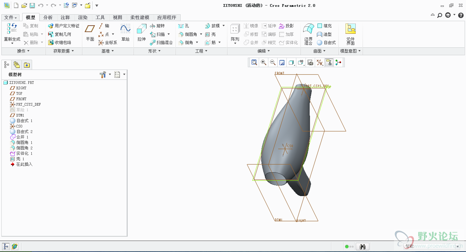Click the Shrinkwrap (收缩包络) tool
Viewport: 466px width, 252px height.
[59, 43]
